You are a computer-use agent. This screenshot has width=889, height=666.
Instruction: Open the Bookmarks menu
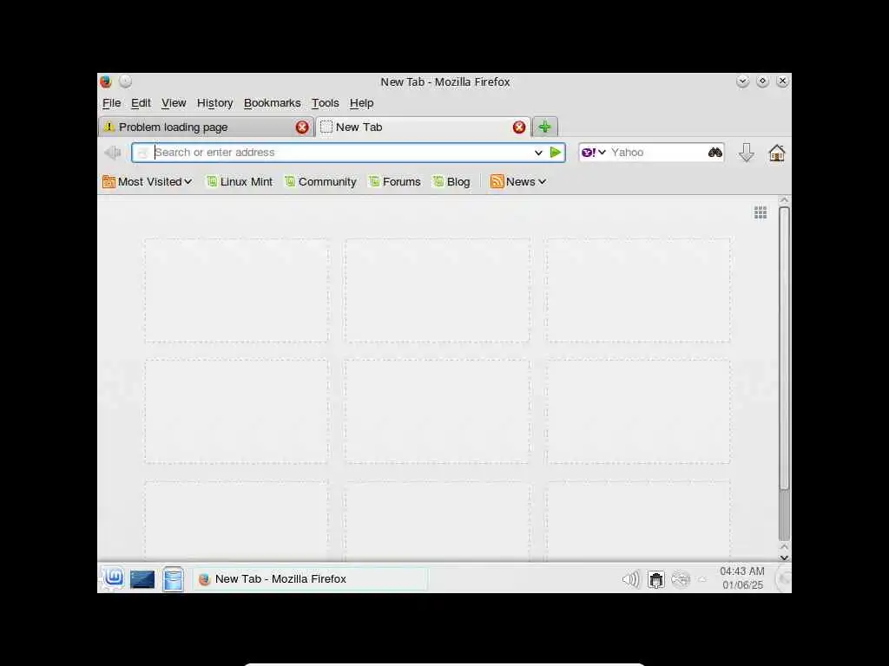272,103
